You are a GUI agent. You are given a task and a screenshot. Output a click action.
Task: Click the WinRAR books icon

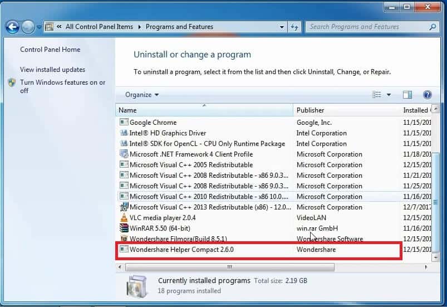coord(124,228)
